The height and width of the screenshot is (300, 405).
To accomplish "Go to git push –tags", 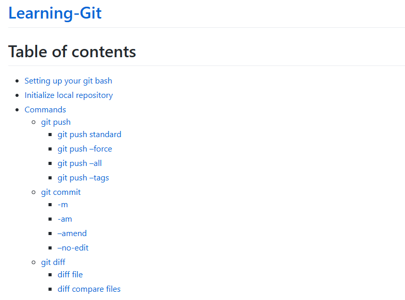I will (x=83, y=178).
